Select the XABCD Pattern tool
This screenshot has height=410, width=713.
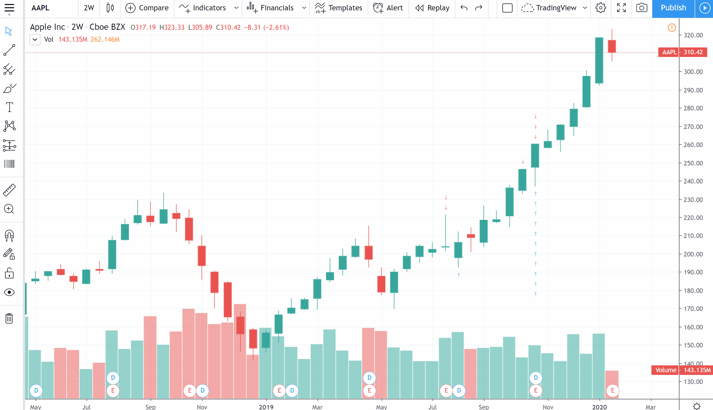click(9, 126)
